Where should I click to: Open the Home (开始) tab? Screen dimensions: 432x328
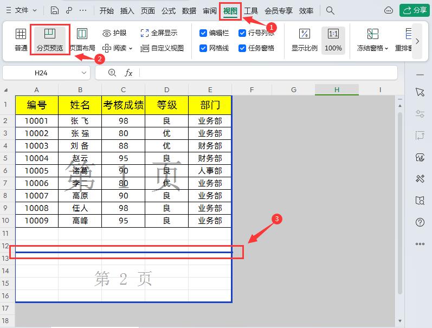[x=107, y=11]
